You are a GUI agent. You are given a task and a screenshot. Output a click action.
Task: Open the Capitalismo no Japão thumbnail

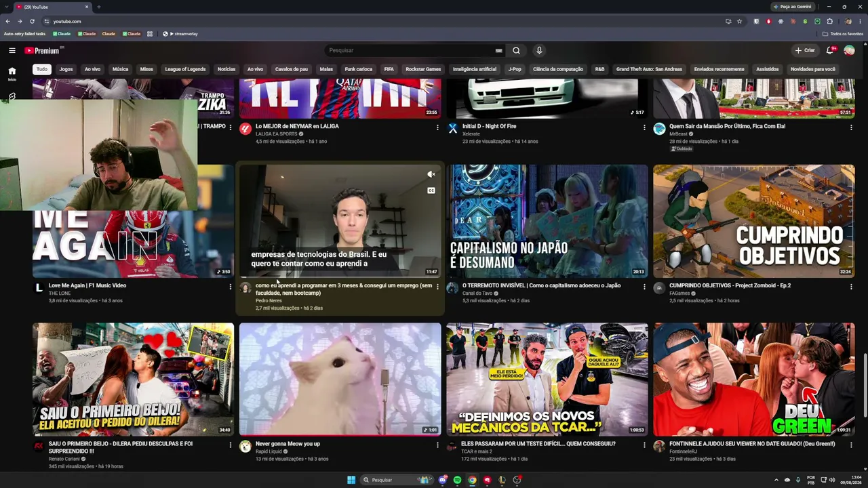547,221
